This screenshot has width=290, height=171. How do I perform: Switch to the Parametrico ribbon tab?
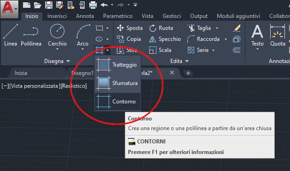click(118, 16)
